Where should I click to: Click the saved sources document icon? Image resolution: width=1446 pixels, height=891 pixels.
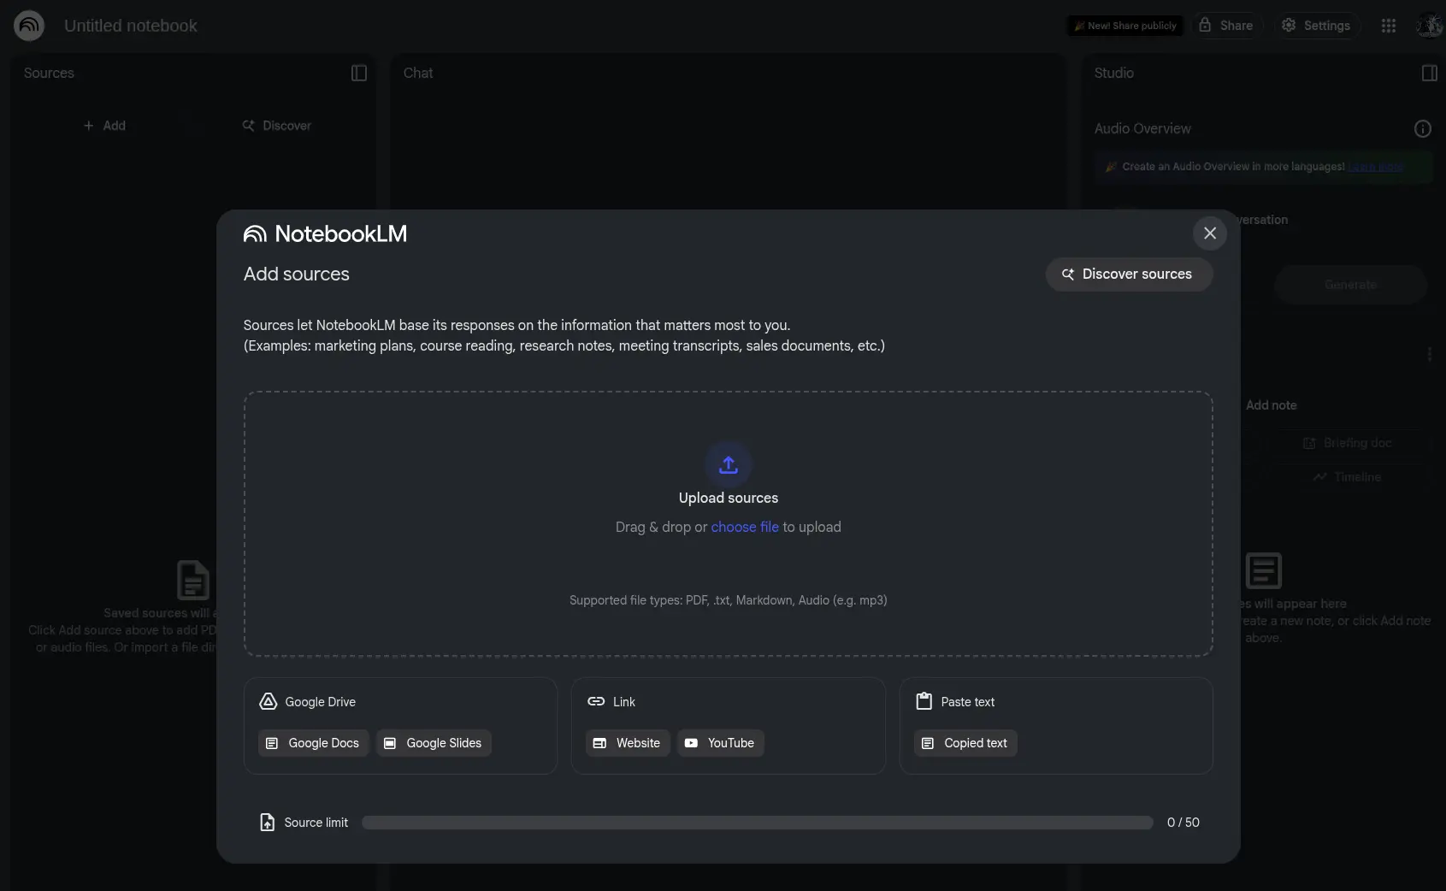click(x=193, y=580)
